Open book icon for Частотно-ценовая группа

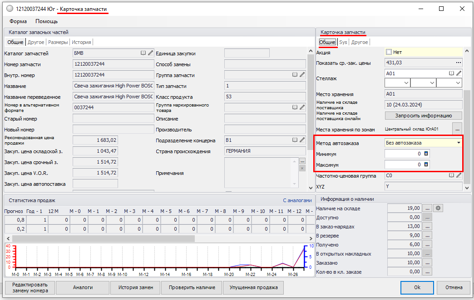coord(452,175)
